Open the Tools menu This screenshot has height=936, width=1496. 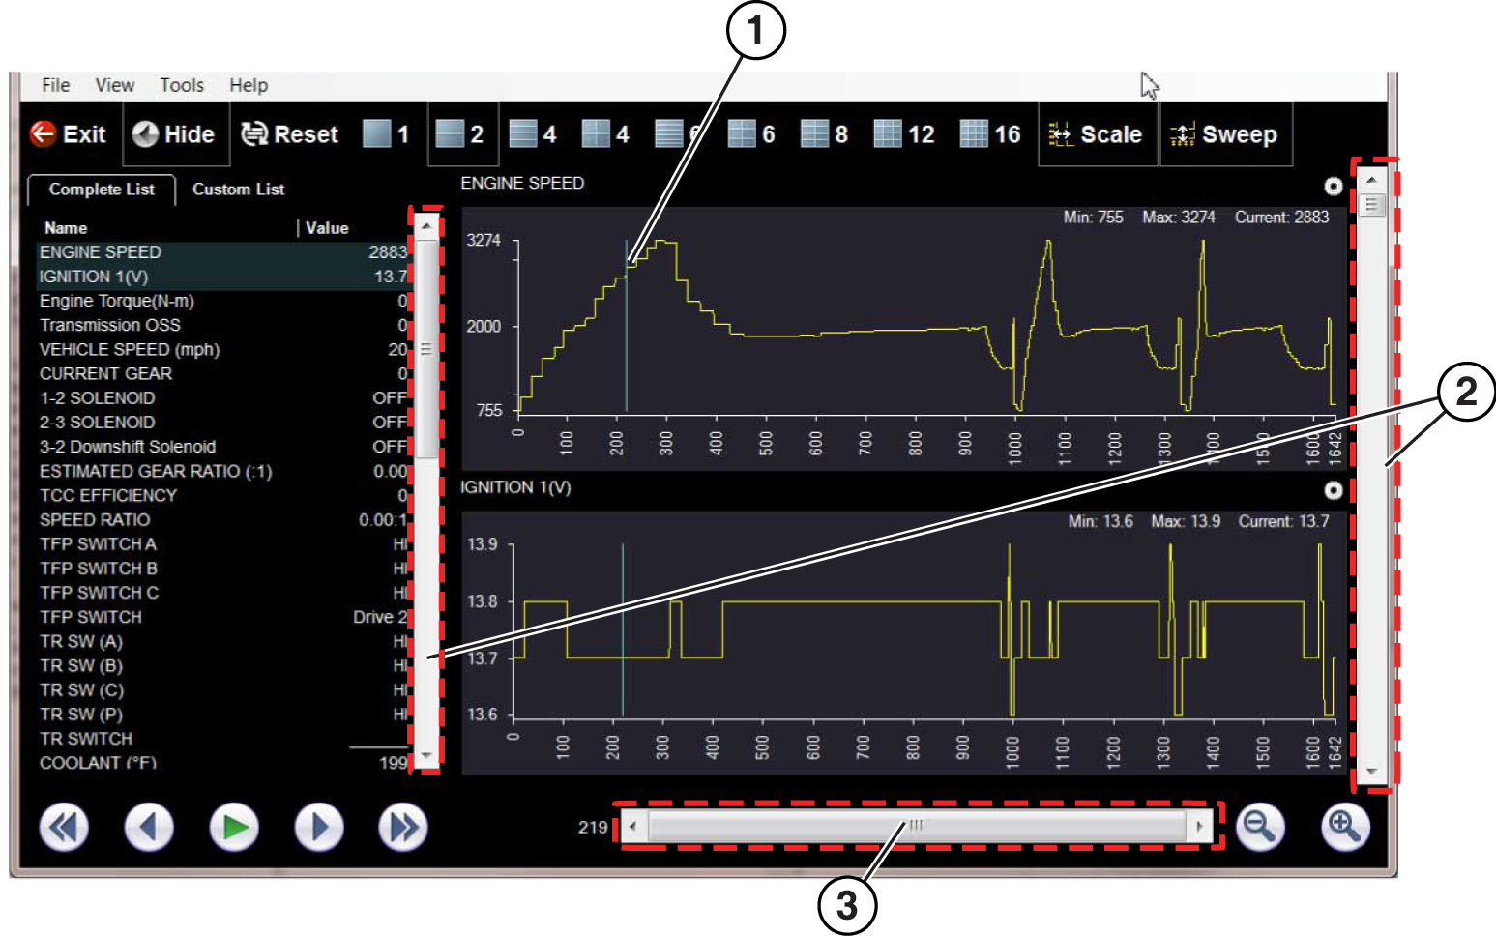(182, 85)
